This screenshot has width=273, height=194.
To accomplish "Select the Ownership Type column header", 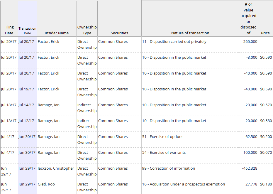I will click(87, 30).
